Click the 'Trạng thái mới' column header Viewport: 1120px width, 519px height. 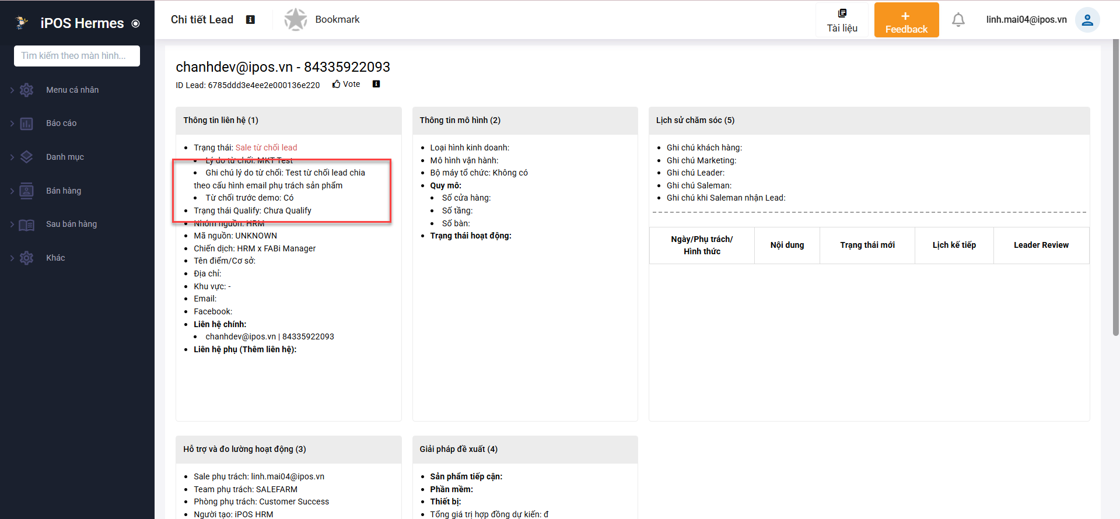tap(867, 246)
